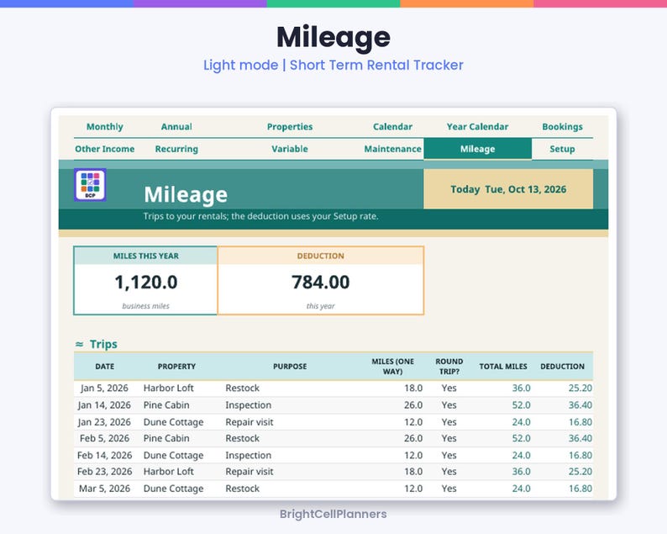Click Dune Cottage in the Jan 23 row

click(174, 422)
